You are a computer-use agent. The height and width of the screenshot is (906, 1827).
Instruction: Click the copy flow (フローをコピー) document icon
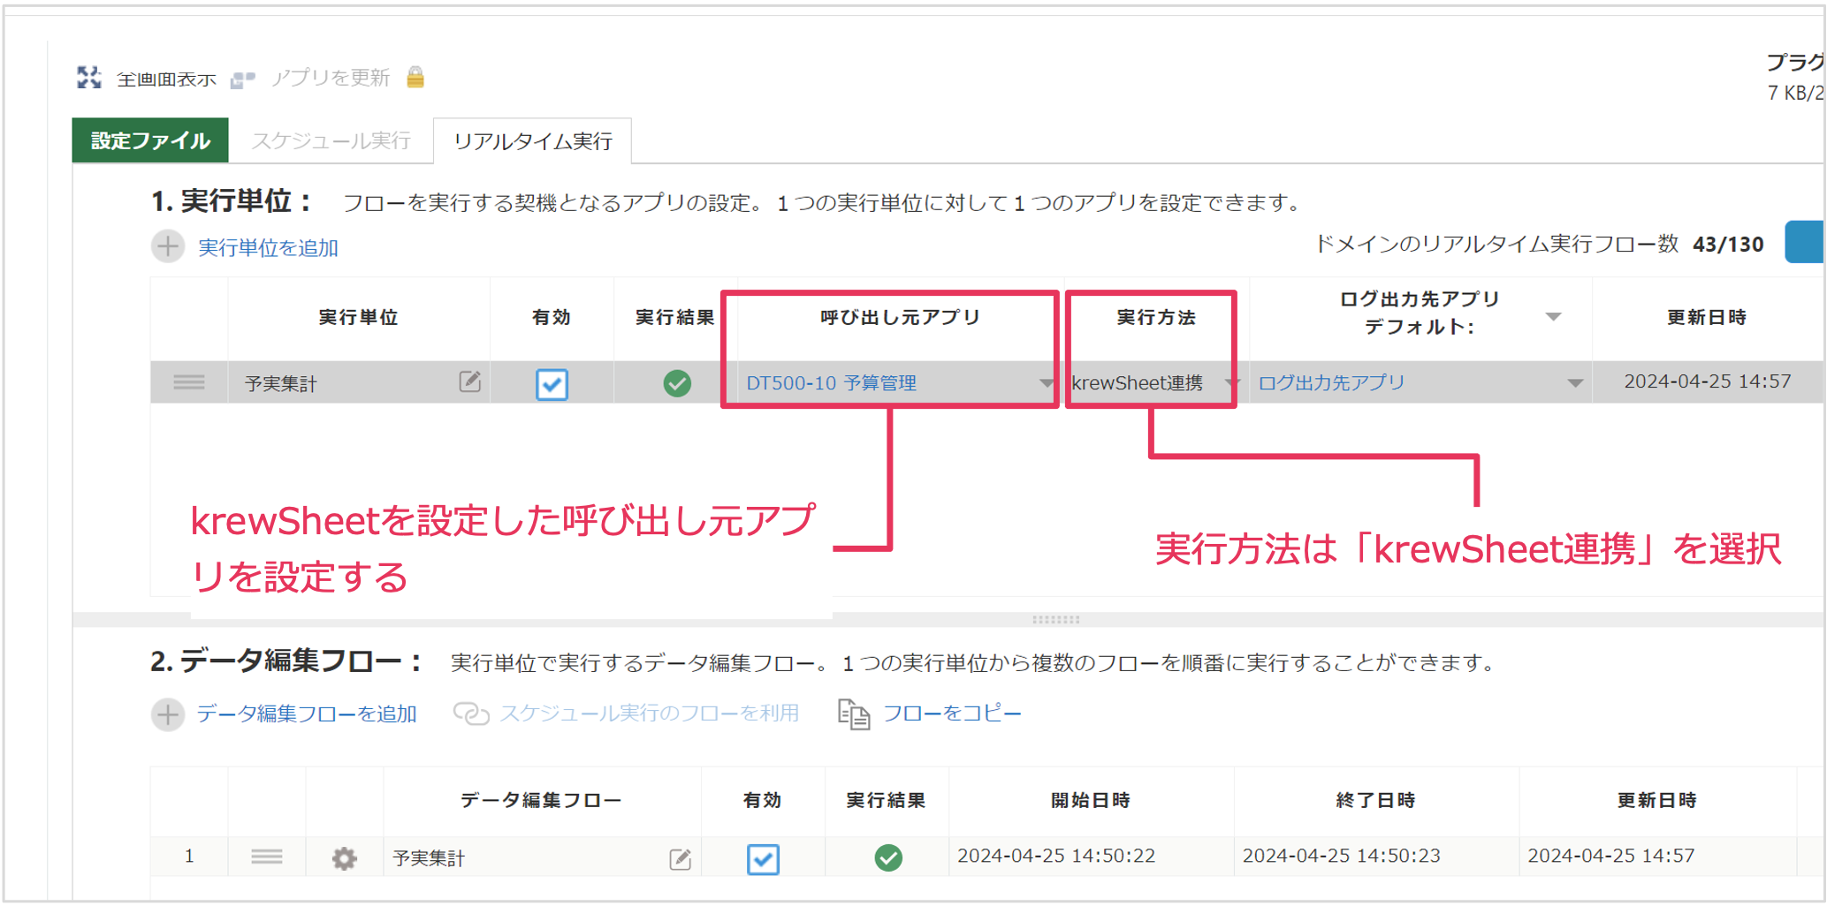853,713
